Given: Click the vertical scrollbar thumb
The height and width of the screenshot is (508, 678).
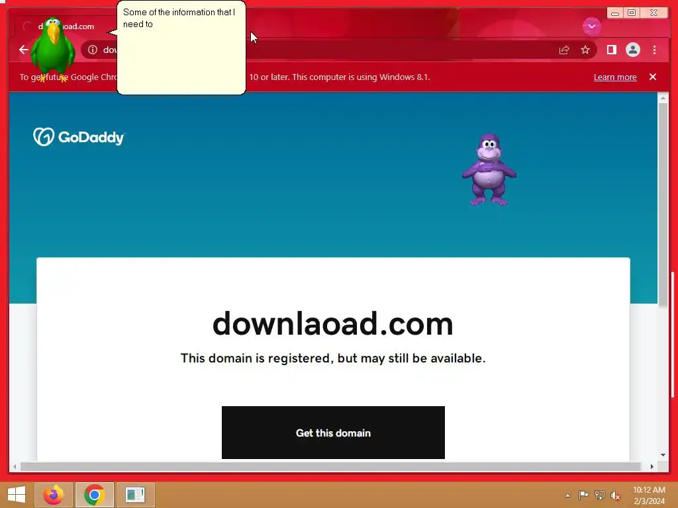Looking at the screenshot, I should click(663, 205).
